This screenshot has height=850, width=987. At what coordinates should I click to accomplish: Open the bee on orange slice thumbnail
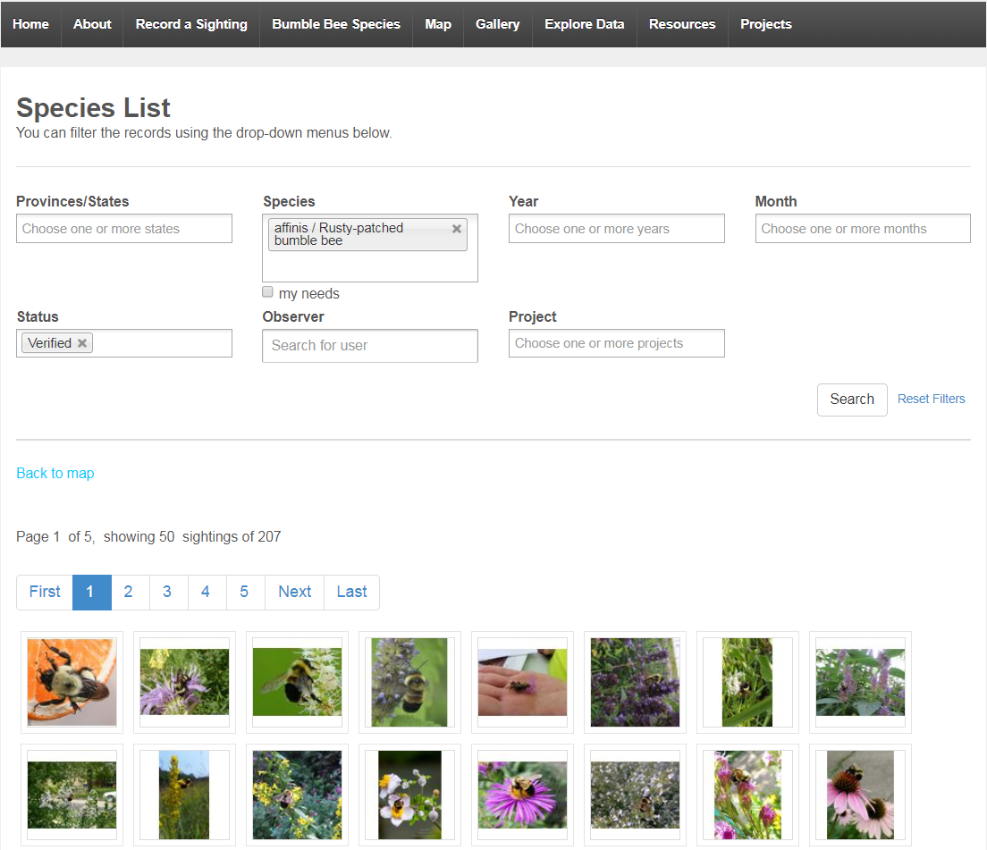click(72, 682)
